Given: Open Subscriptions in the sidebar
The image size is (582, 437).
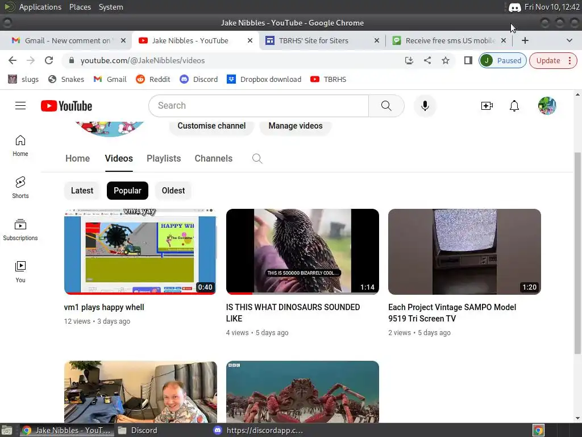Looking at the screenshot, I should pyautogui.click(x=20, y=230).
